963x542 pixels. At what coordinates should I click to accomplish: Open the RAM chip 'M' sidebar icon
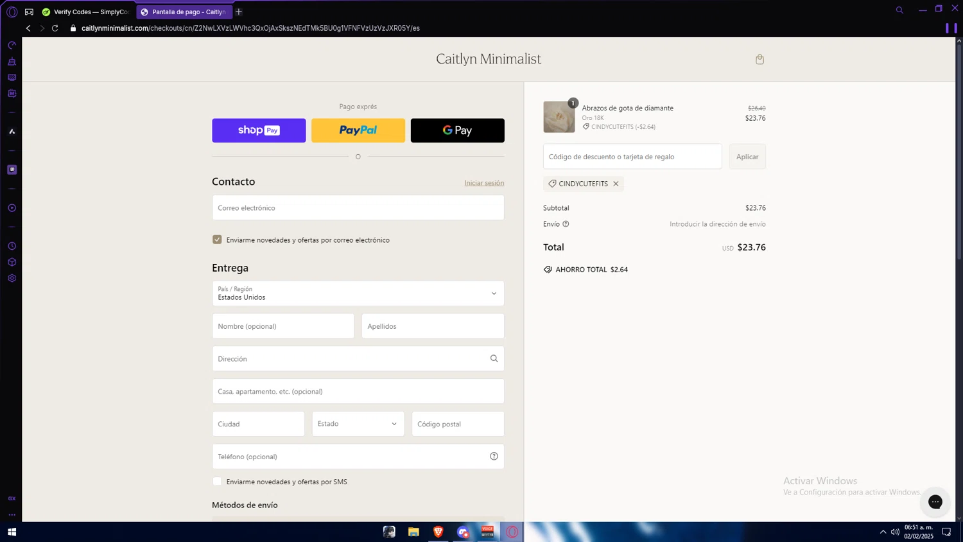[x=12, y=94]
